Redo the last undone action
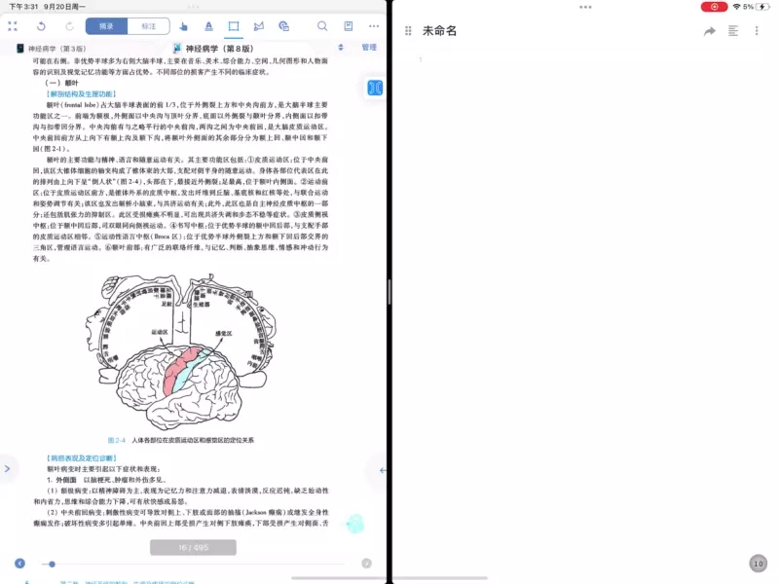Viewport: 779px width, 584px height. pos(69,26)
